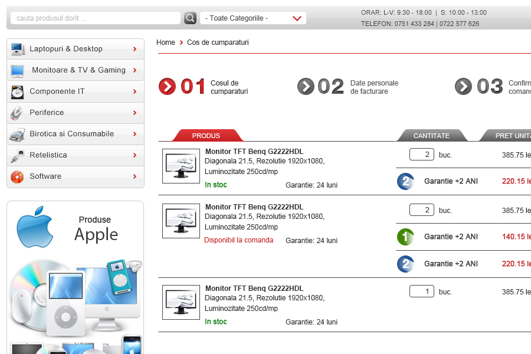Open the Componente IT menu item
531x354 pixels.
coord(57,91)
